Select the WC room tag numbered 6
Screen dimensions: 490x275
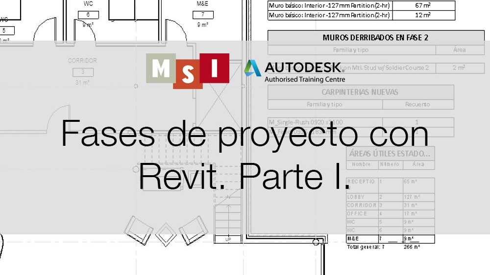coord(88,15)
